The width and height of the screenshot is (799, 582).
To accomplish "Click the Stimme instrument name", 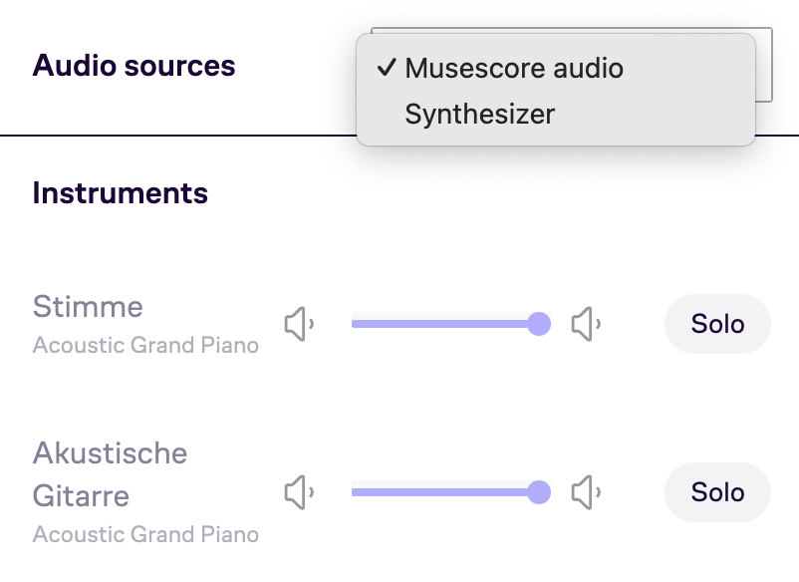I will pyautogui.click(x=88, y=307).
